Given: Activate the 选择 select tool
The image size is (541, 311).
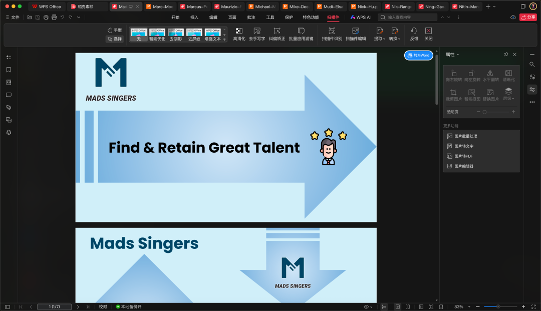Looking at the screenshot, I should 115,39.
